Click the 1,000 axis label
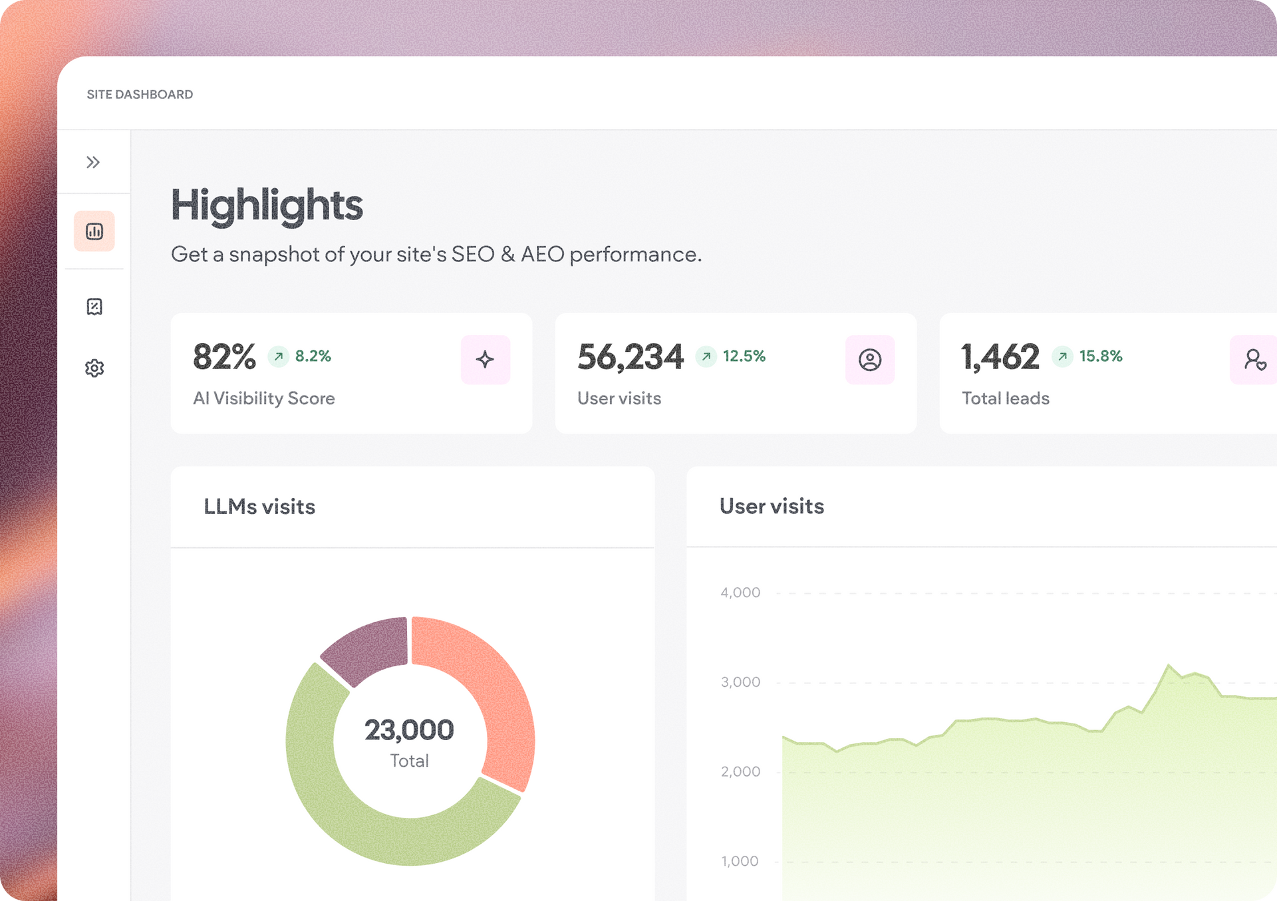The height and width of the screenshot is (901, 1277). tap(740, 861)
